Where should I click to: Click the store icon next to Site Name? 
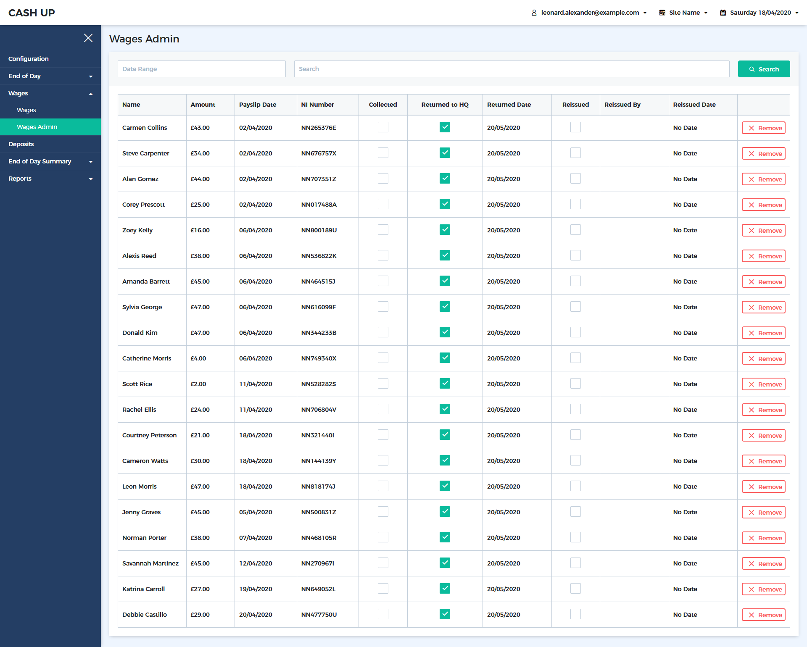[662, 13]
